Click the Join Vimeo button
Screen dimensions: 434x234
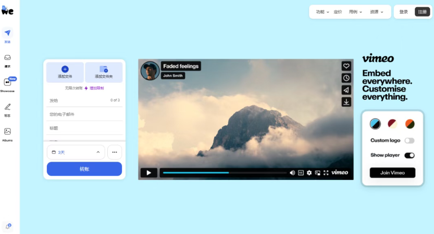tap(392, 173)
